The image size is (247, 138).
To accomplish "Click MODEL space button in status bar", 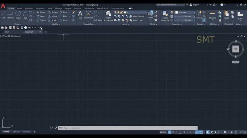I will click(163, 132).
